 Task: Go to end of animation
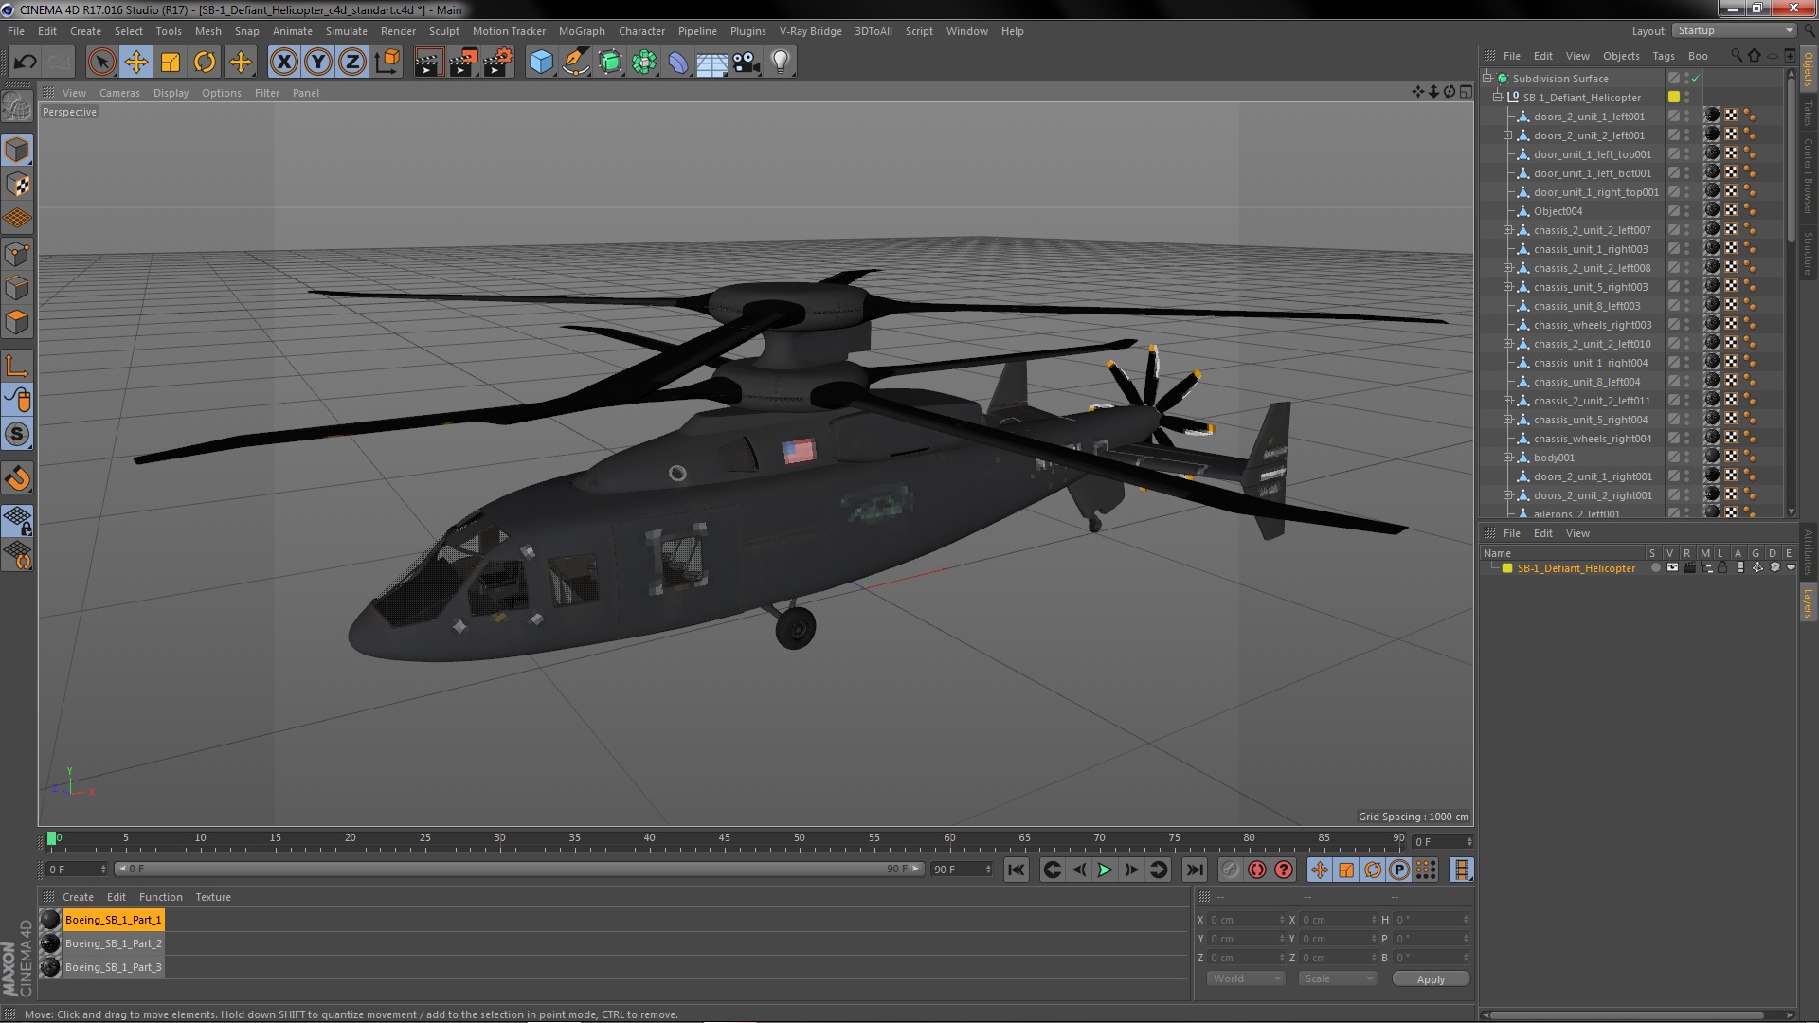pyautogui.click(x=1195, y=870)
